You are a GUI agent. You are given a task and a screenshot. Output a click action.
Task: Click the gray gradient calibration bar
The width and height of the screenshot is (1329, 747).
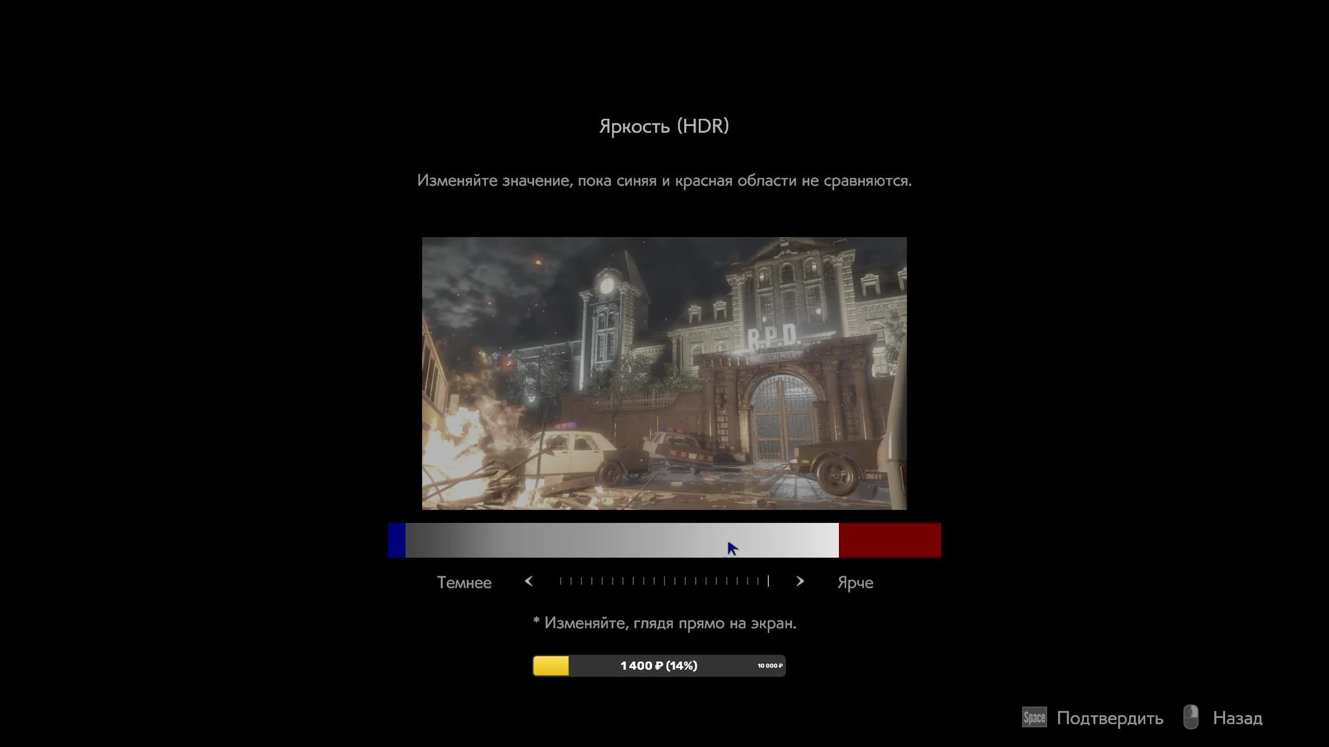point(621,540)
